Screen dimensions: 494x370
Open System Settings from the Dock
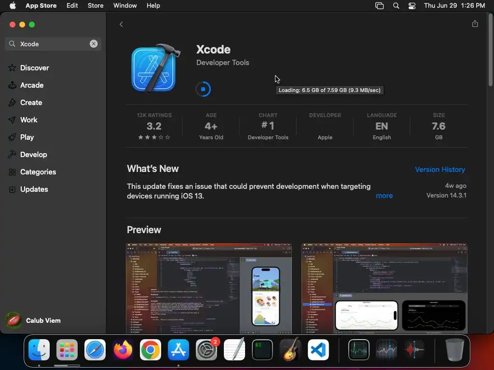tap(206, 350)
